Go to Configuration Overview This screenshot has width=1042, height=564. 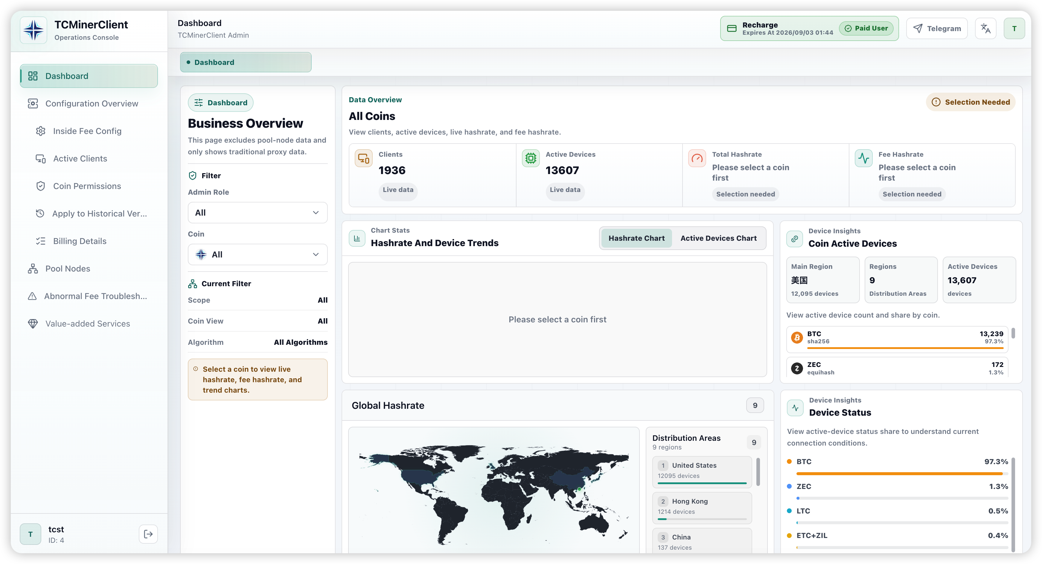[89, 103]
